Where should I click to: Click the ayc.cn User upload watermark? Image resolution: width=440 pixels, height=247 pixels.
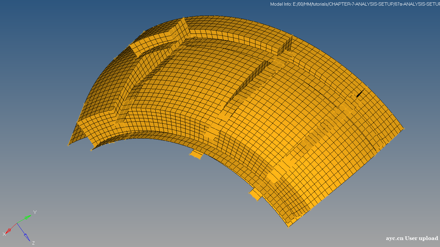coord(412,238)
